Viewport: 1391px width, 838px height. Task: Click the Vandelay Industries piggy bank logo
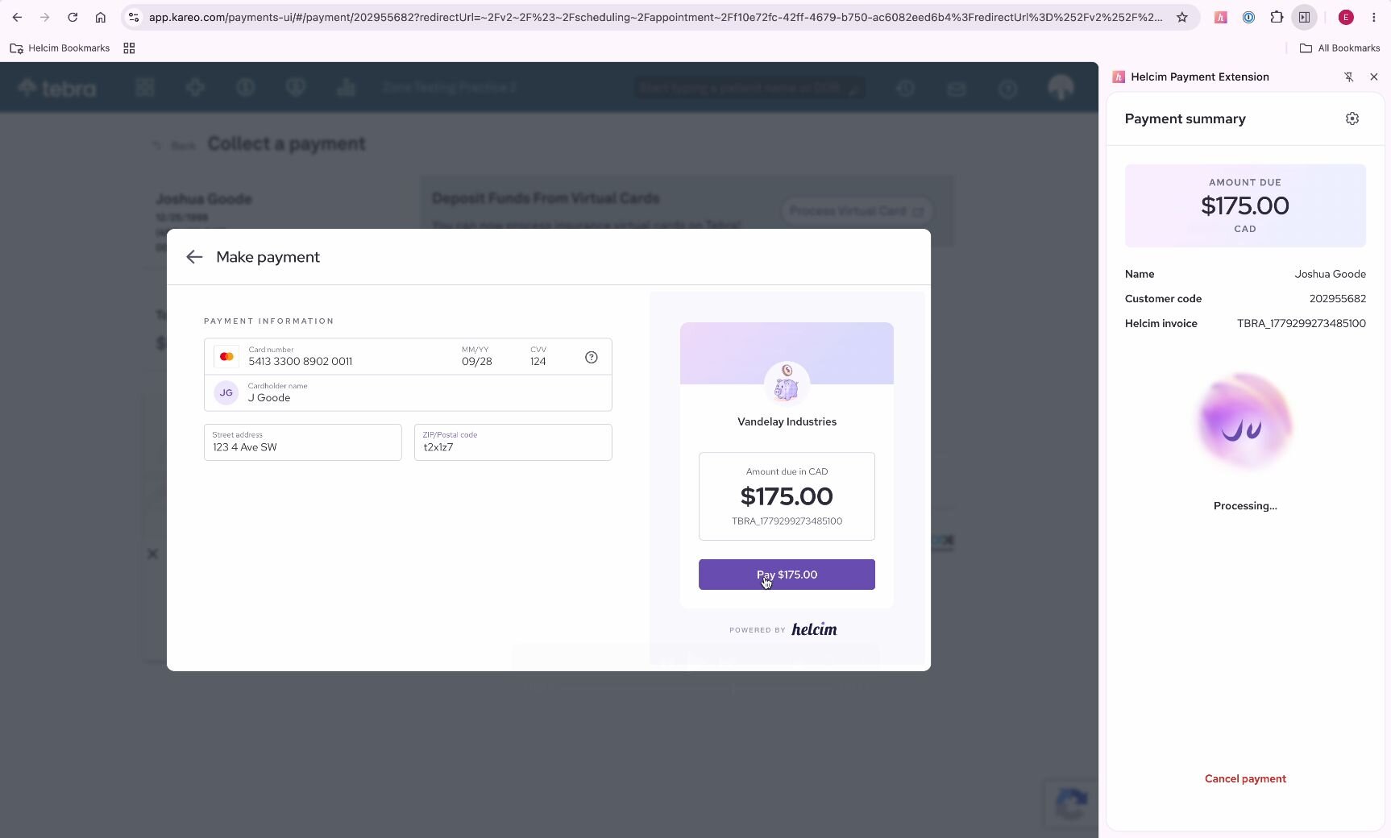pos(787,384)
